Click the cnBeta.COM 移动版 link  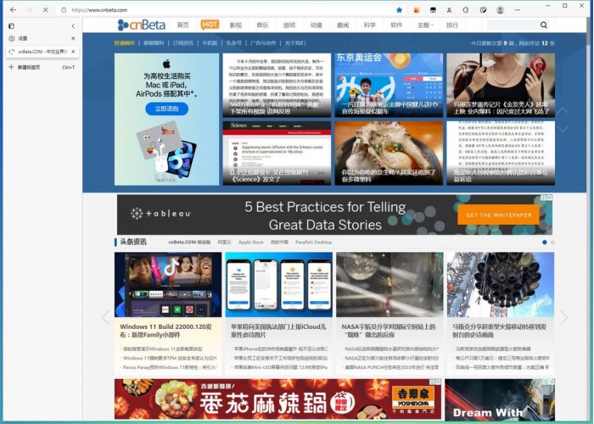[x=189, y=242]
